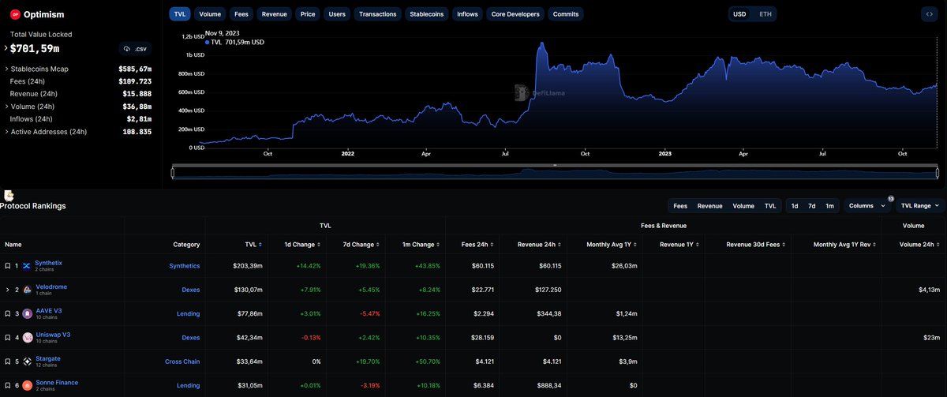947x397 pixels.
Task: Open the Synthetix protocol link
Action: click(48, 263)
